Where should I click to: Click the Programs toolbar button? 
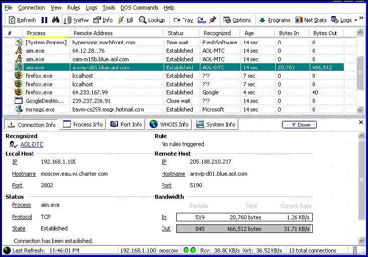[x=275, y=20]
